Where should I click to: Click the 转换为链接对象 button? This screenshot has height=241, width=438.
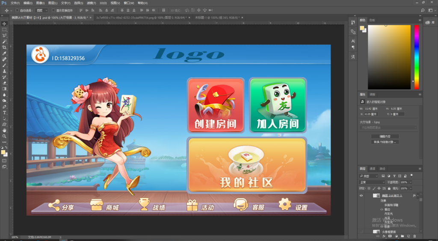385,141
